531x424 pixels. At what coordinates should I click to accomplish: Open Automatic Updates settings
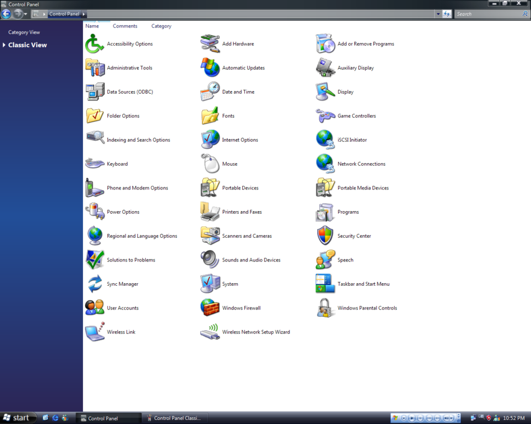pyautogui.click(x=233, y=68)
